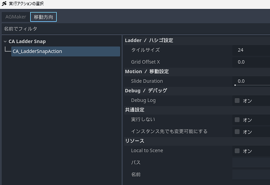Click the Ladder / ハシゴ設定 section header
This screenshot has width=270, height=185.
197,40
